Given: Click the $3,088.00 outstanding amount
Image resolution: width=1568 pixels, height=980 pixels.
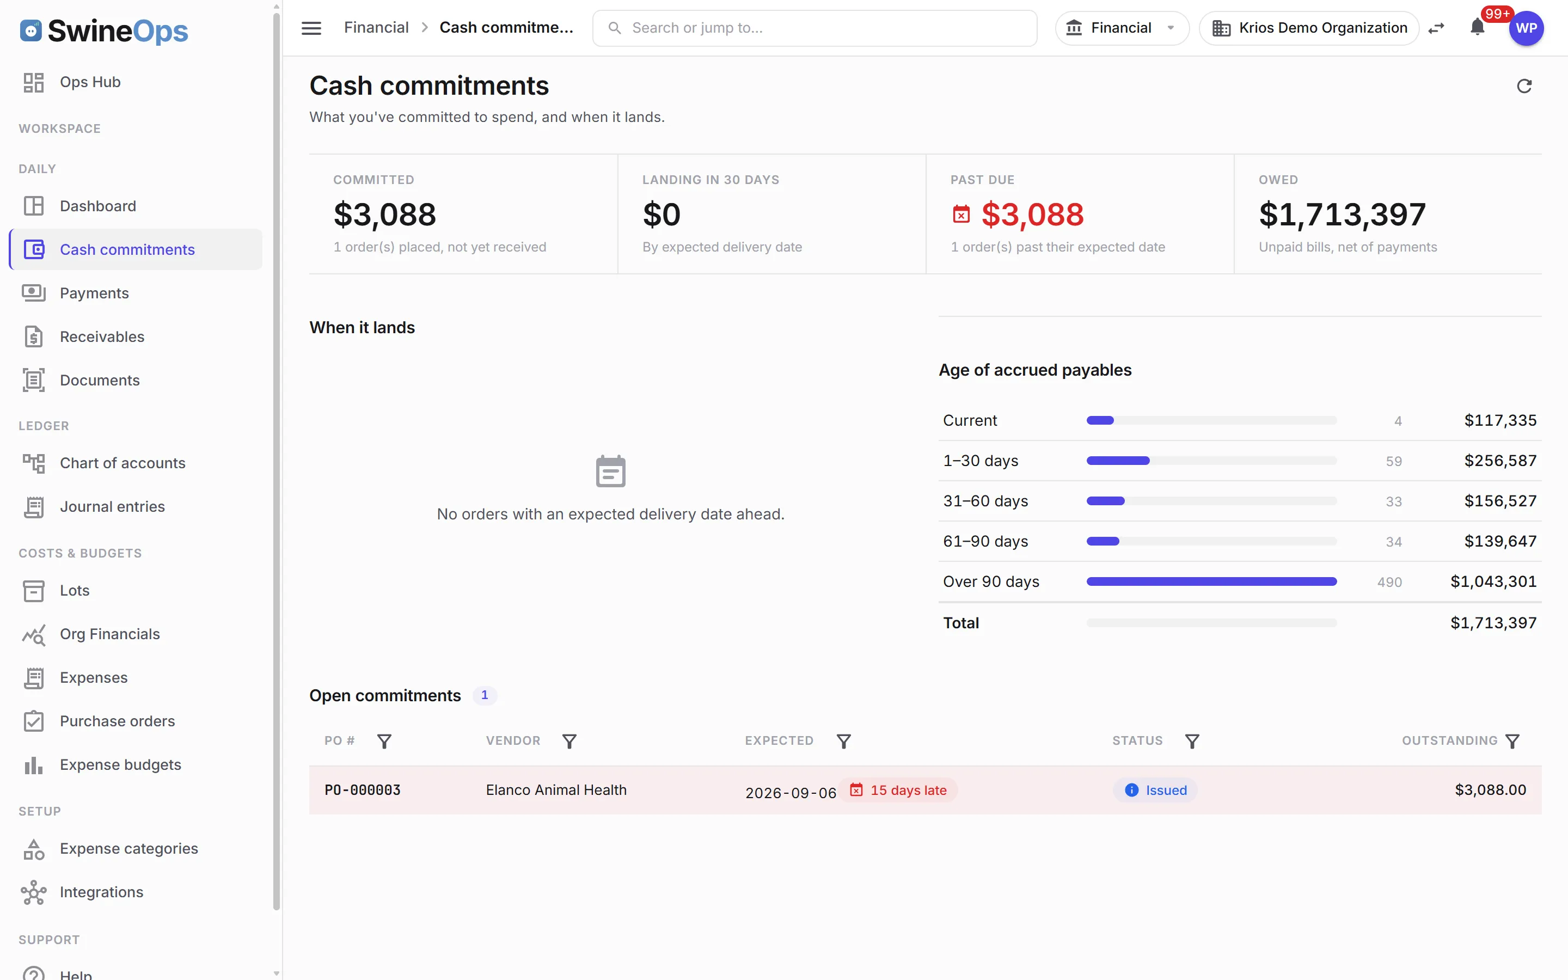Looking at the screenshot, I should [1490, 790].
